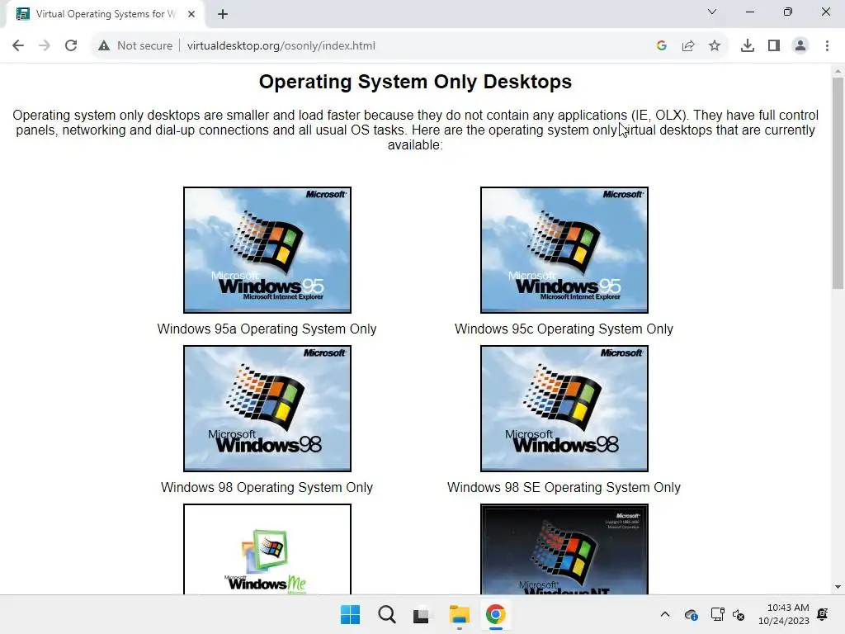
Task: Click the OneDrive cloud tray icon
Action: click(691, 614)
